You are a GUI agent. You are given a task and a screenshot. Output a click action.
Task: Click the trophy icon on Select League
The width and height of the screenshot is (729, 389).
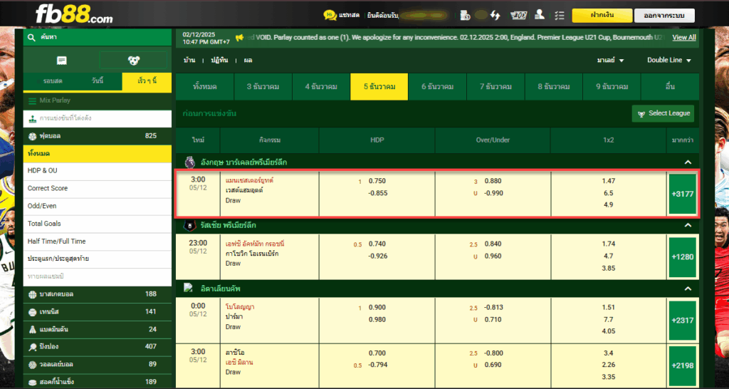(641, 113)
